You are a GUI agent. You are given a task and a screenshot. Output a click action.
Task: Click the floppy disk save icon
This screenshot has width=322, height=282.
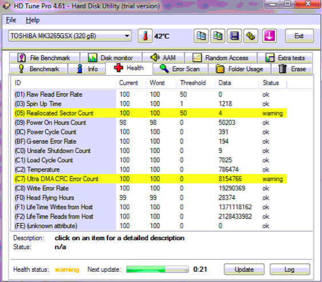pyautogui.click(x=234, y=36)
